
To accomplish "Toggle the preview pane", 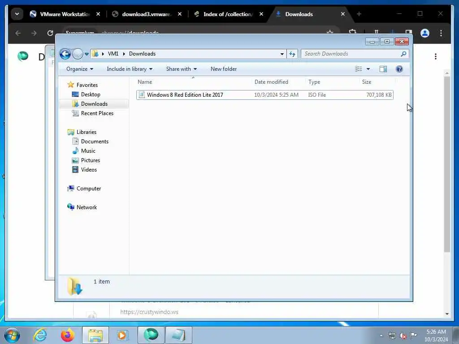I will tap(383, 69).
